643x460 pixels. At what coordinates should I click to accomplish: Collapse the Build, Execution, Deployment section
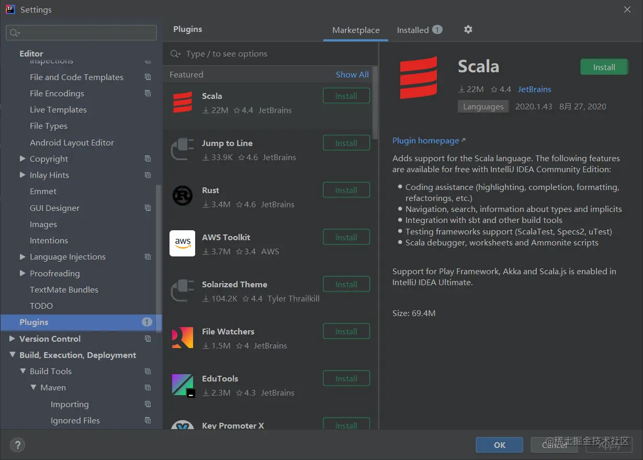12,355
